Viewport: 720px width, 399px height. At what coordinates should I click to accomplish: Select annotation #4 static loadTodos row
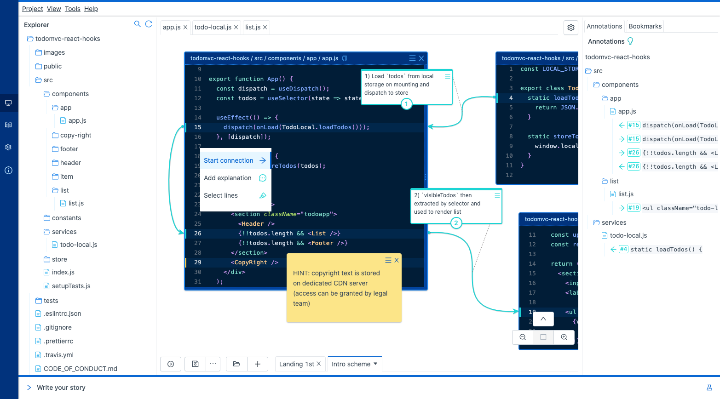656,249
